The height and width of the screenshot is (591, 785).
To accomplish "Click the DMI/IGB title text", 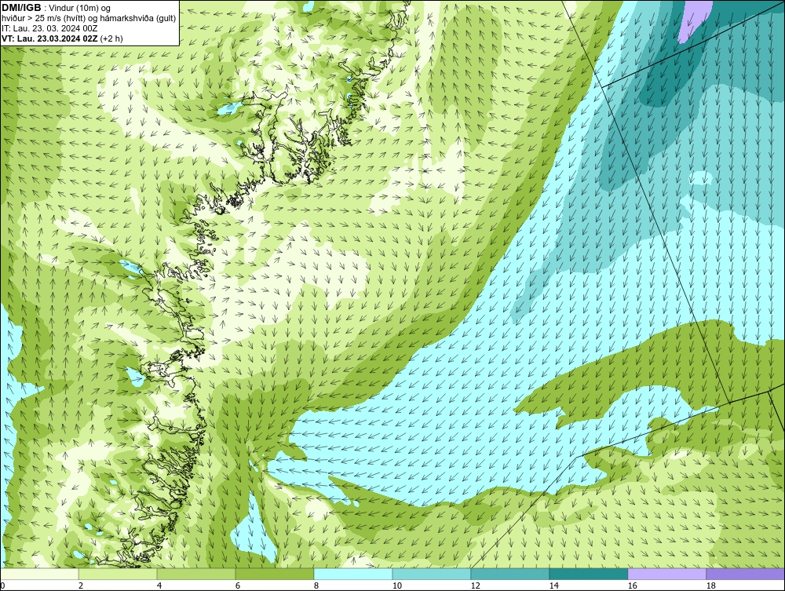I will point(21,8).
